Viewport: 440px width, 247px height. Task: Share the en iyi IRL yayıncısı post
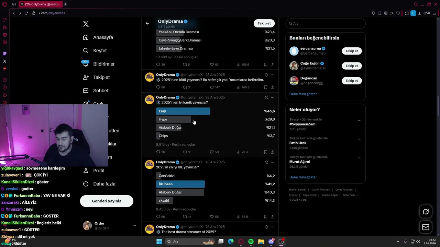[x=273, y=217]
